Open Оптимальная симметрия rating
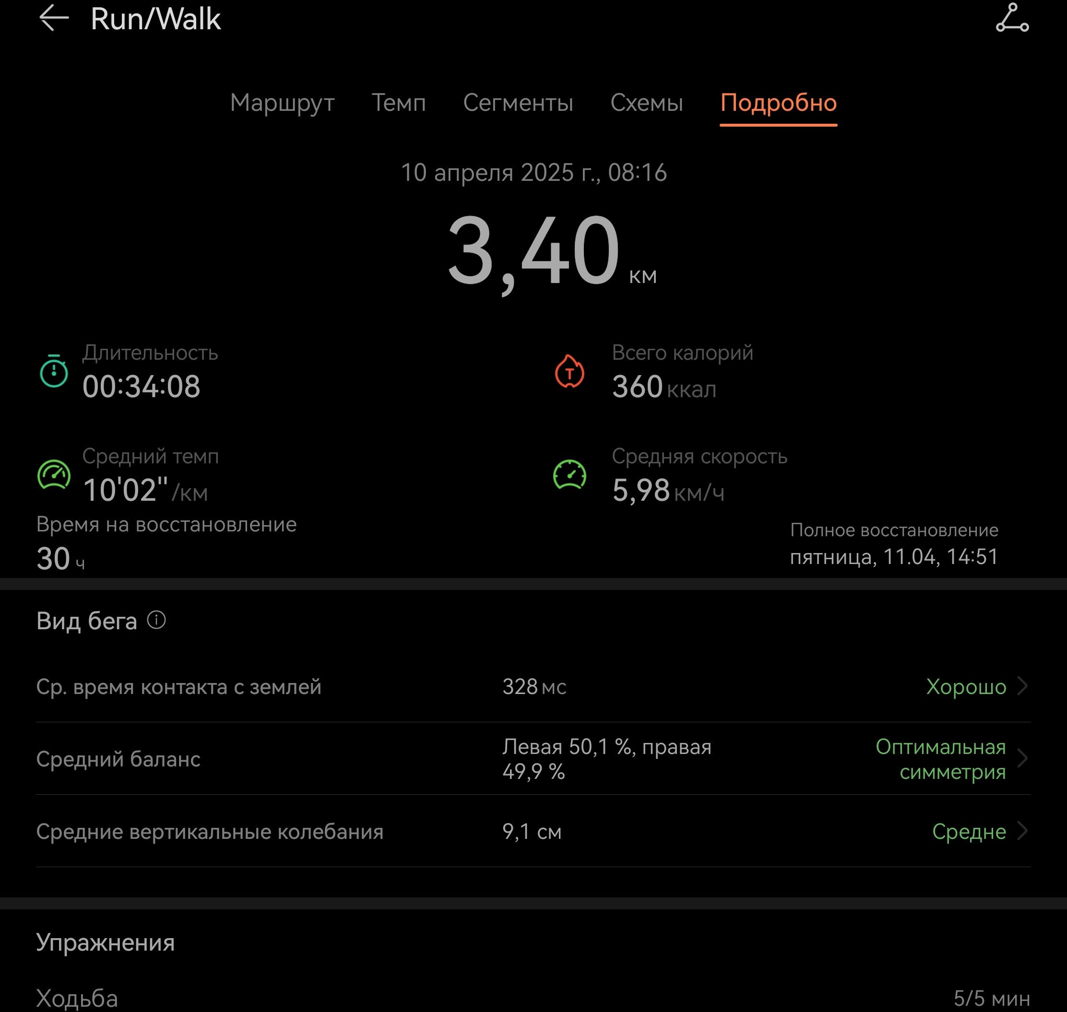Image resolution: width=1067 pixels, height=1012 pixels. pyautogui.click(x=941, y=759)
